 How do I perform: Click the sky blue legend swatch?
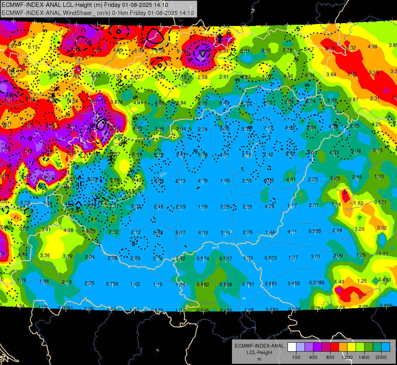[x=386, y=347]
